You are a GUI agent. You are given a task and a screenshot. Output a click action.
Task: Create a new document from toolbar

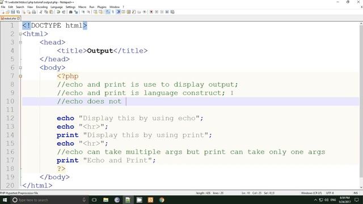[2, 12]
